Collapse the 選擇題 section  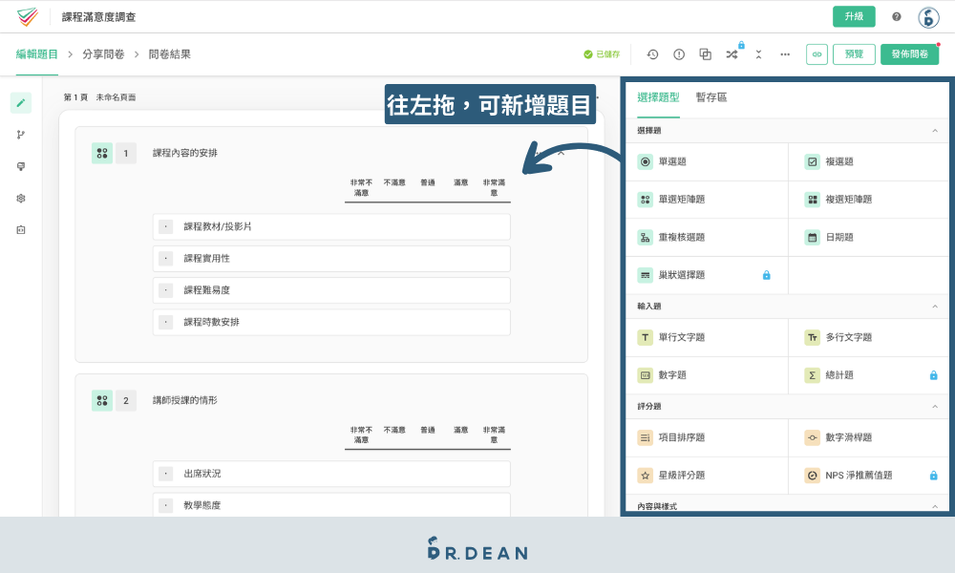(x=935, y=130)
